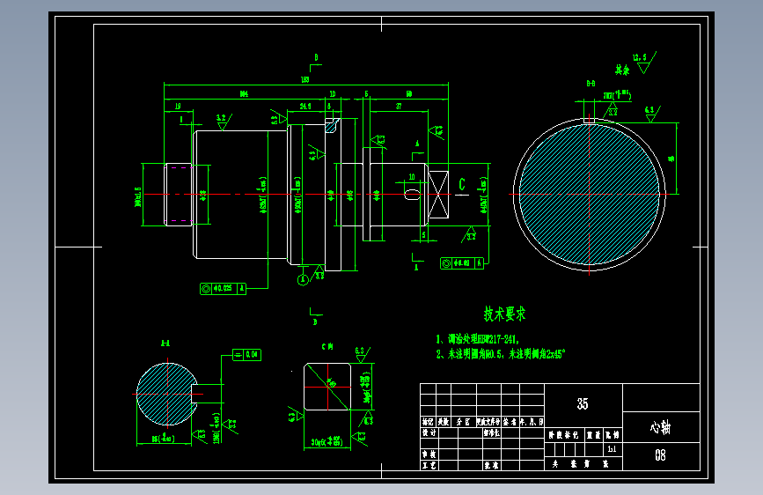Screen dimensions: 763x495
Task: Select the 技术要求 heading text
Action: [504, 314]
